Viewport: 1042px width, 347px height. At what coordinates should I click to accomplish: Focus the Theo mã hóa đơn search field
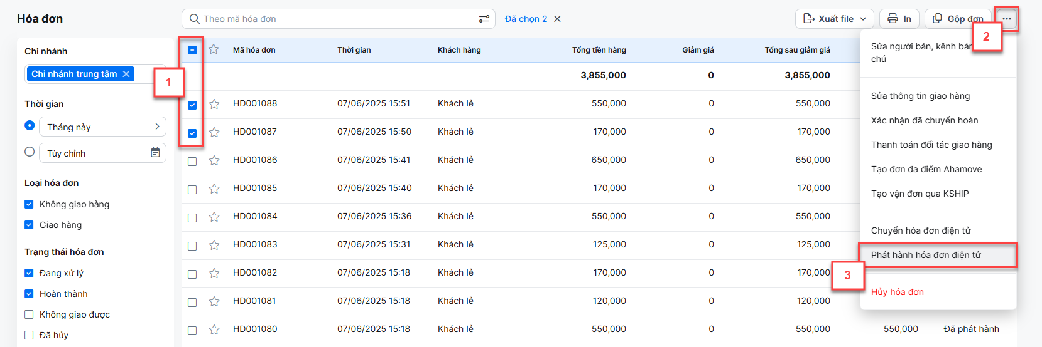[x=339, y=19]
